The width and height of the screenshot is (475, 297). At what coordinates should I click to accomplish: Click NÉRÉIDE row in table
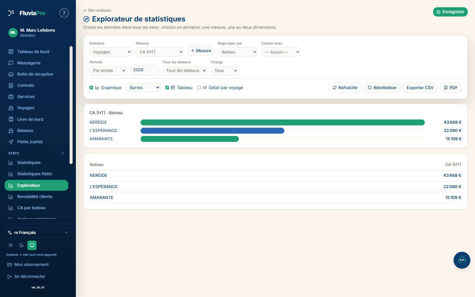point(275,176)
